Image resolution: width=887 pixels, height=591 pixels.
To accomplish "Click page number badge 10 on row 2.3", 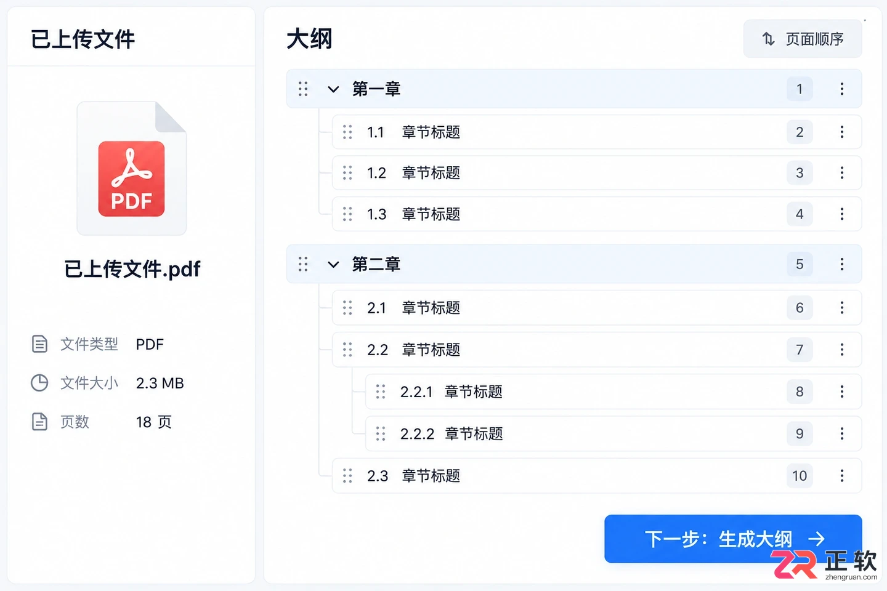I will (x=800, y=476).
